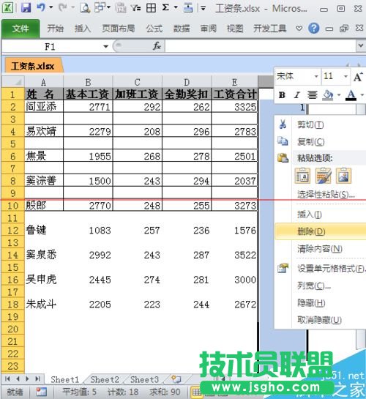The width and height of the screenshot is (366, 399).
Task: Click the insert new worksheet tab icon
Action: pos(176,379)
